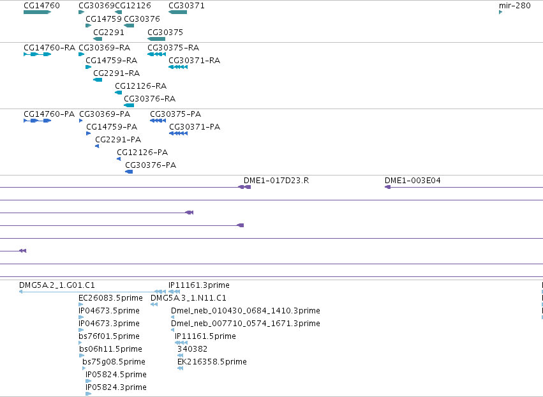
Task: Select the CG30369 gene label
Action: pos(96,6)
